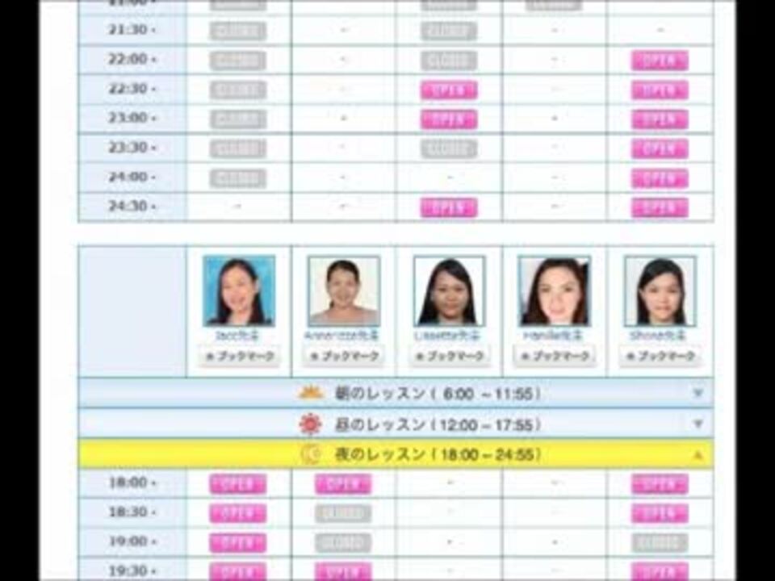Viewport: 775px width, 581px height.
Task: Book the 22:30 OPEN slot in the fifth column
Action: (660, 90)
